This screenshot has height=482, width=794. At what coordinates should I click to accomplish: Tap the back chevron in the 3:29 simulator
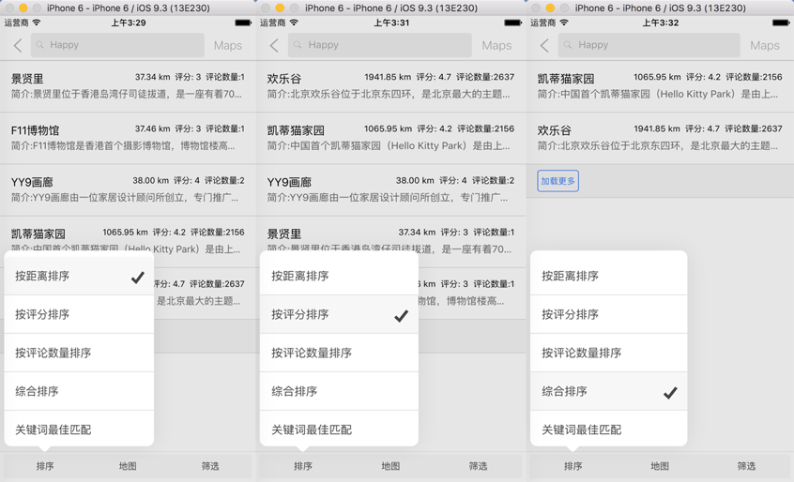coord(18,45)
